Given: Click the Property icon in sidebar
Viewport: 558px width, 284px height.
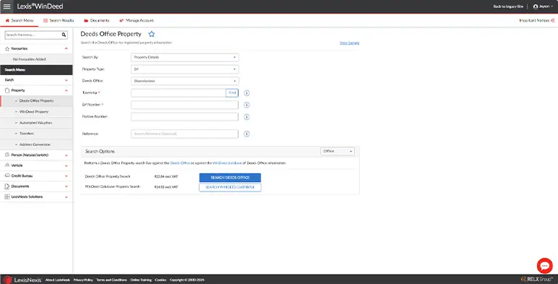Looking at the screenshot, I should coord(7,90).
